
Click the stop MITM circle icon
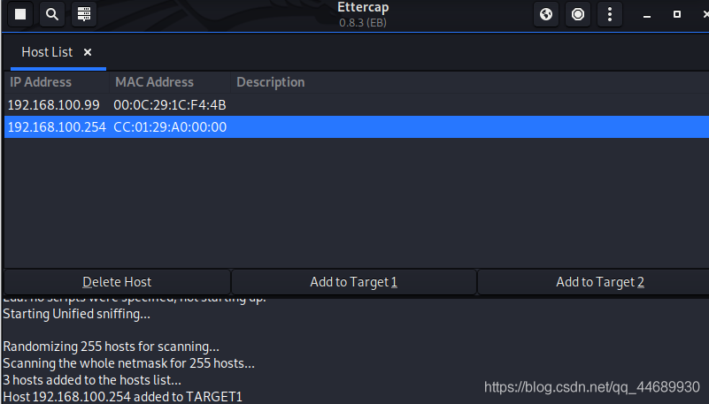click(x=577, y=14)
